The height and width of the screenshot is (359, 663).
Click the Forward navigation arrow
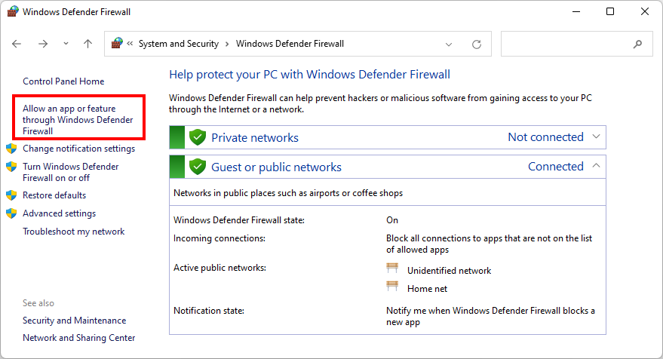43,44
